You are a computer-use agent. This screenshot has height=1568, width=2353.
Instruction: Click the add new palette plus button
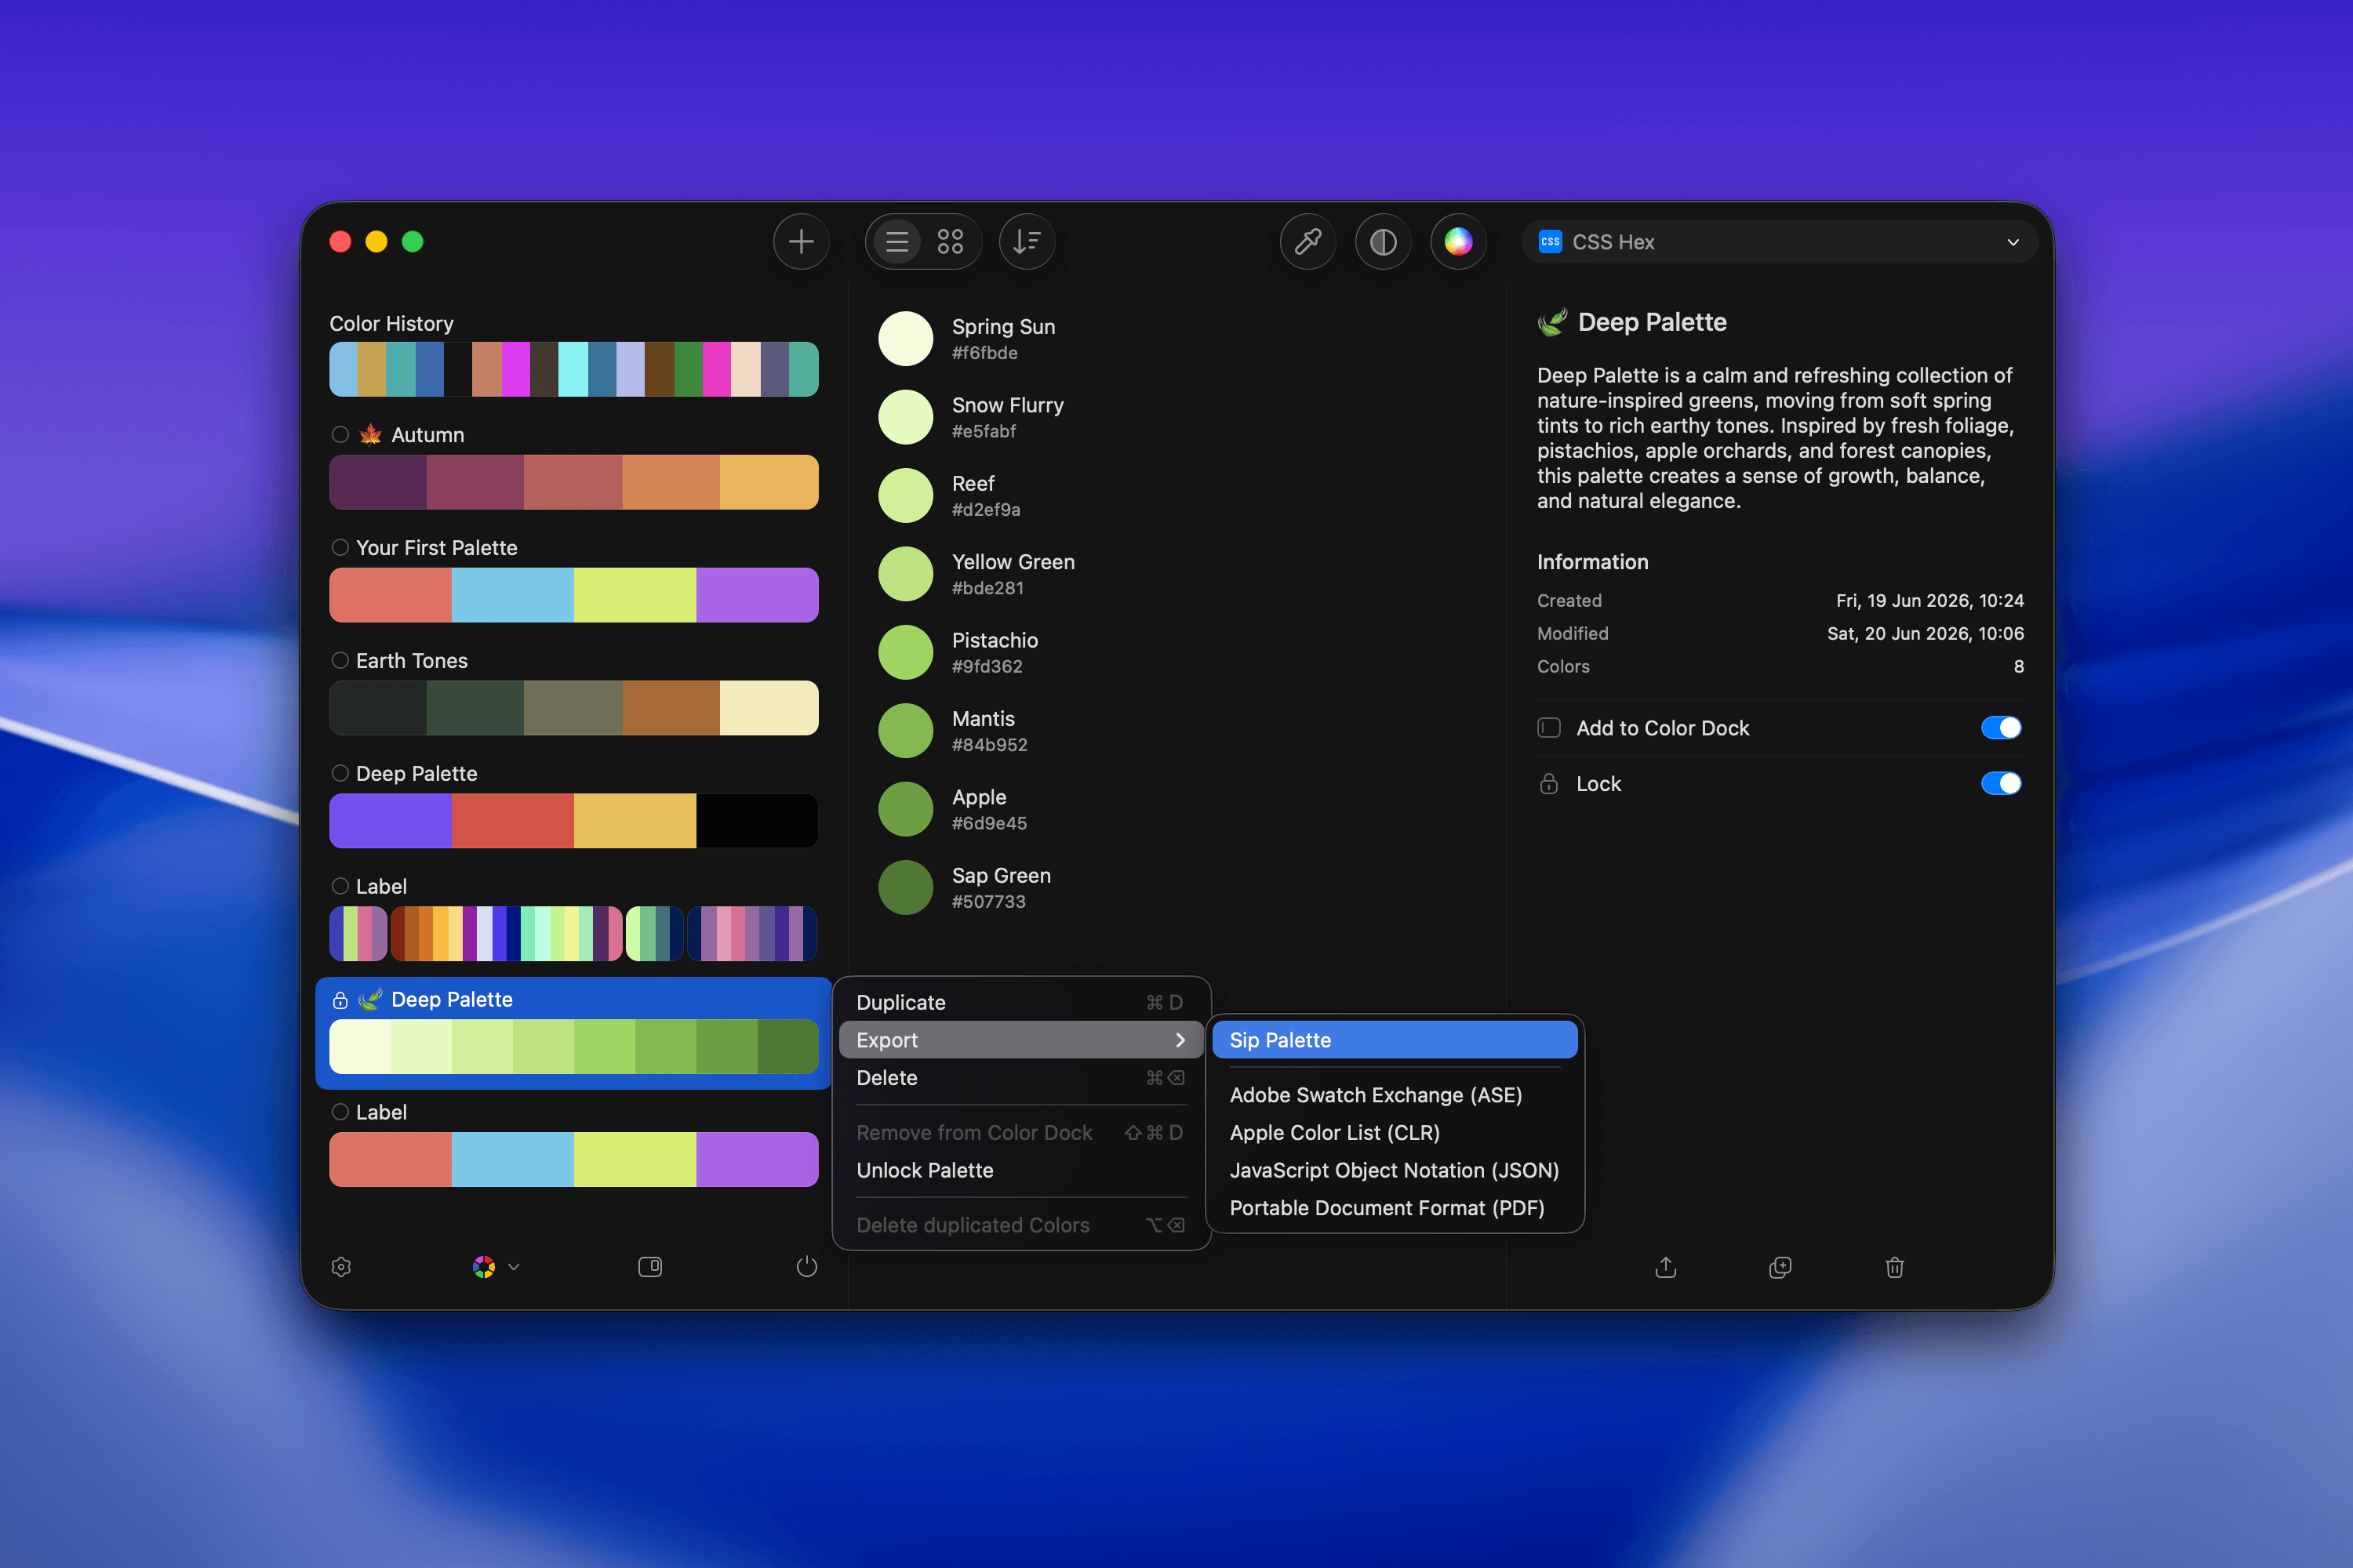click(x=800, y=241)
